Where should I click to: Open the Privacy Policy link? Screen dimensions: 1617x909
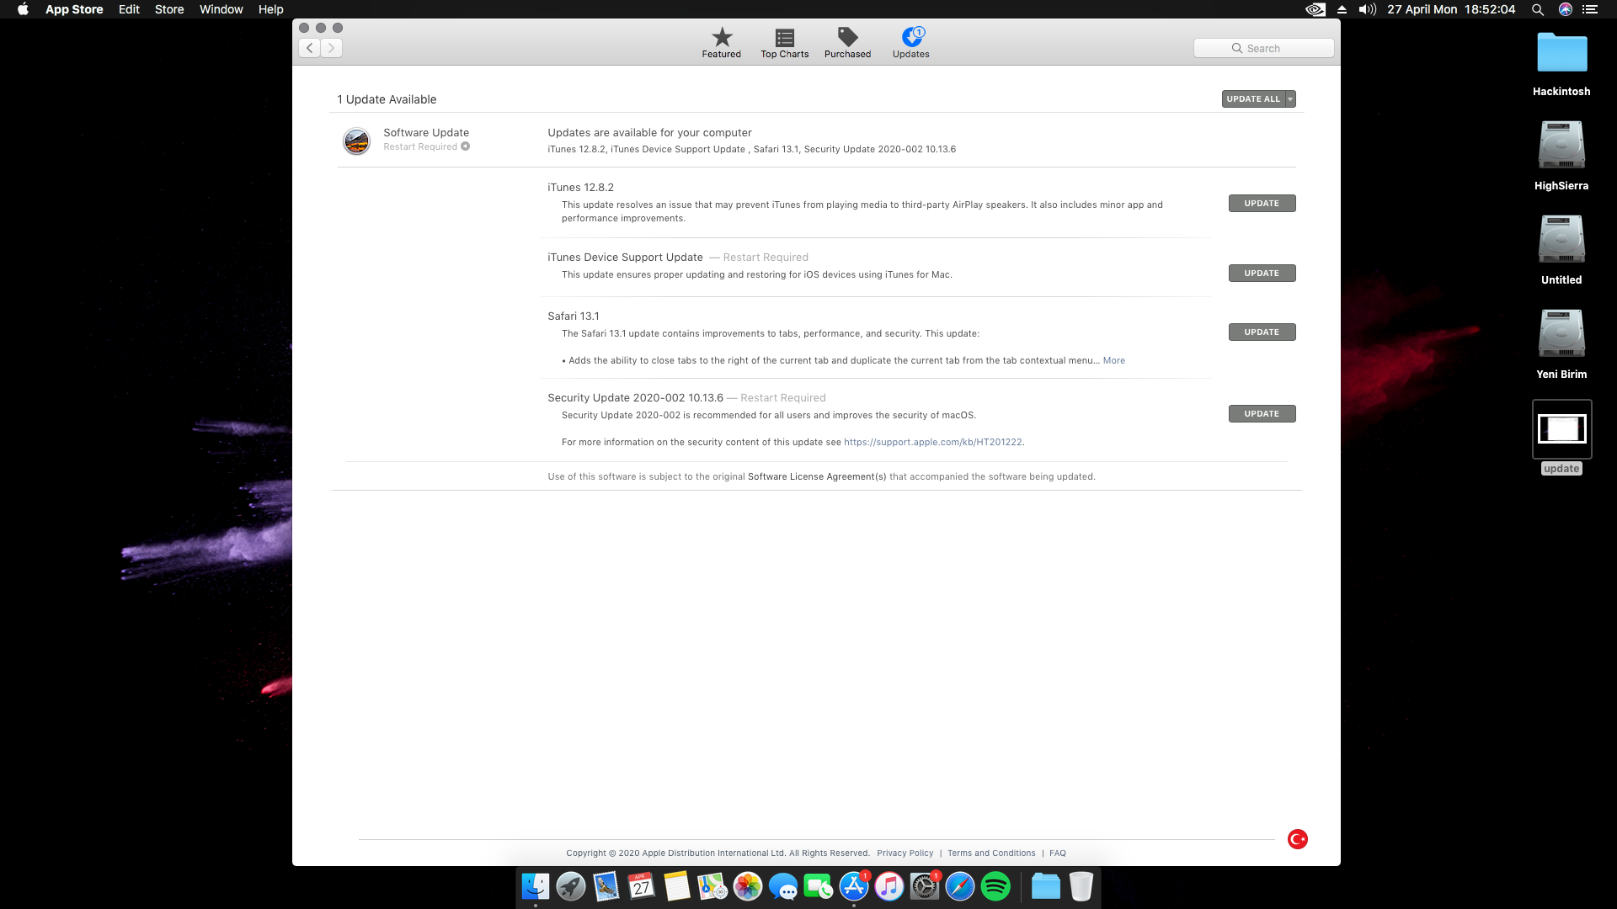[905, 853]
